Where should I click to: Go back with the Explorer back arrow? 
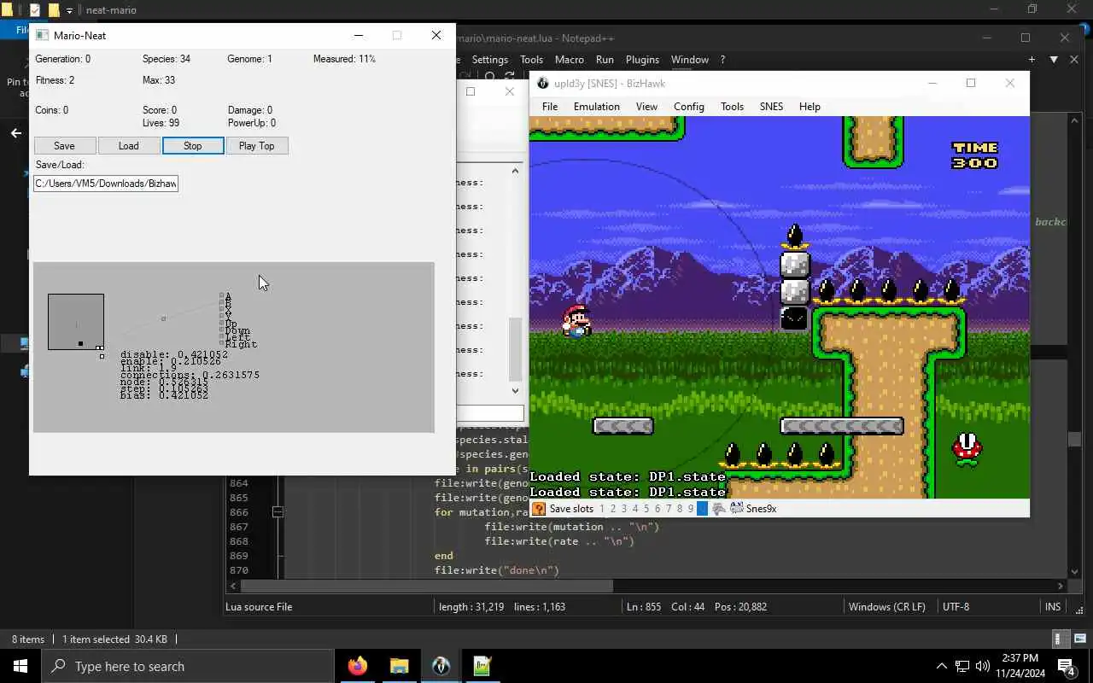click(15, 133)
